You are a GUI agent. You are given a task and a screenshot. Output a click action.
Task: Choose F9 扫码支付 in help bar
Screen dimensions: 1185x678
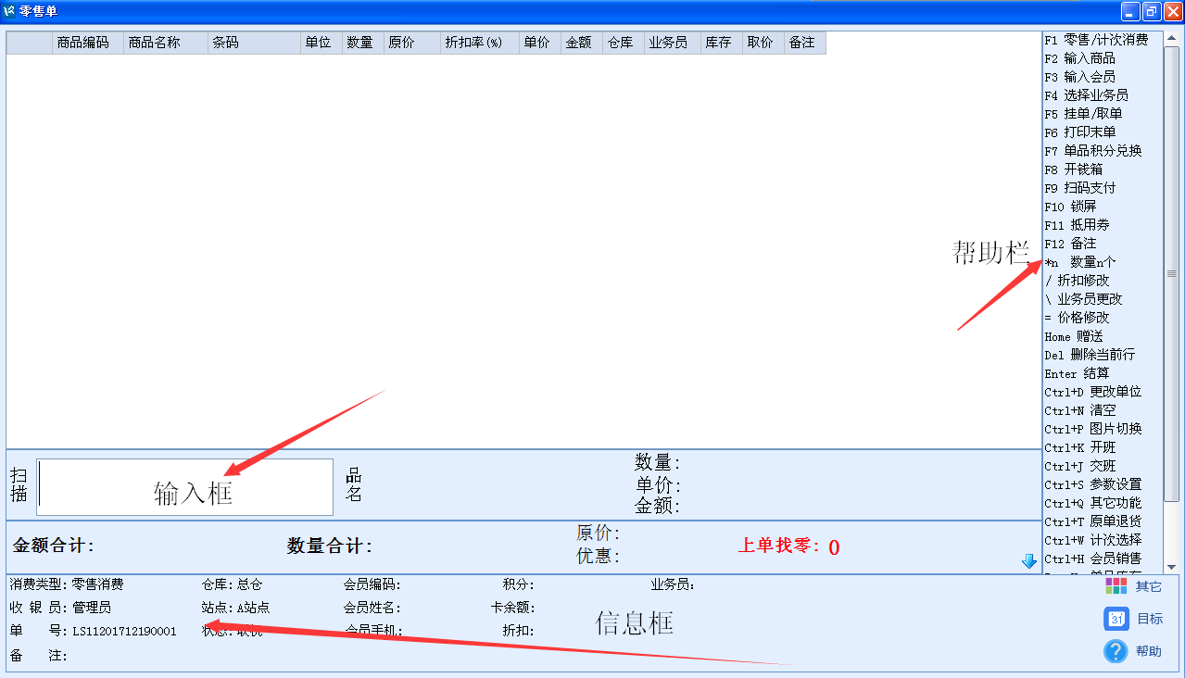pos(1079,188)
